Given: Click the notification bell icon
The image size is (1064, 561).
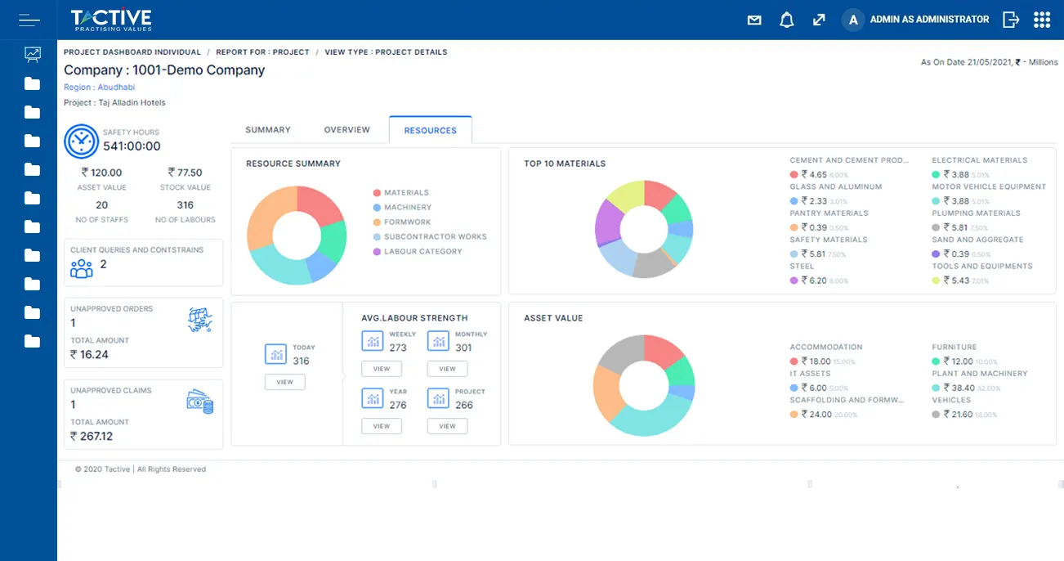Looking at the screenshot, I should (x=786, y=20).
